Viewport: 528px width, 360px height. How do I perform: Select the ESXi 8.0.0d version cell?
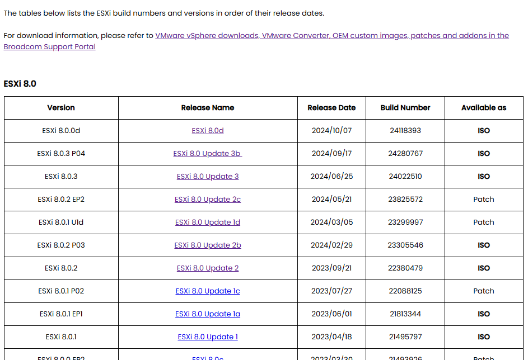(x=61, y=131)
